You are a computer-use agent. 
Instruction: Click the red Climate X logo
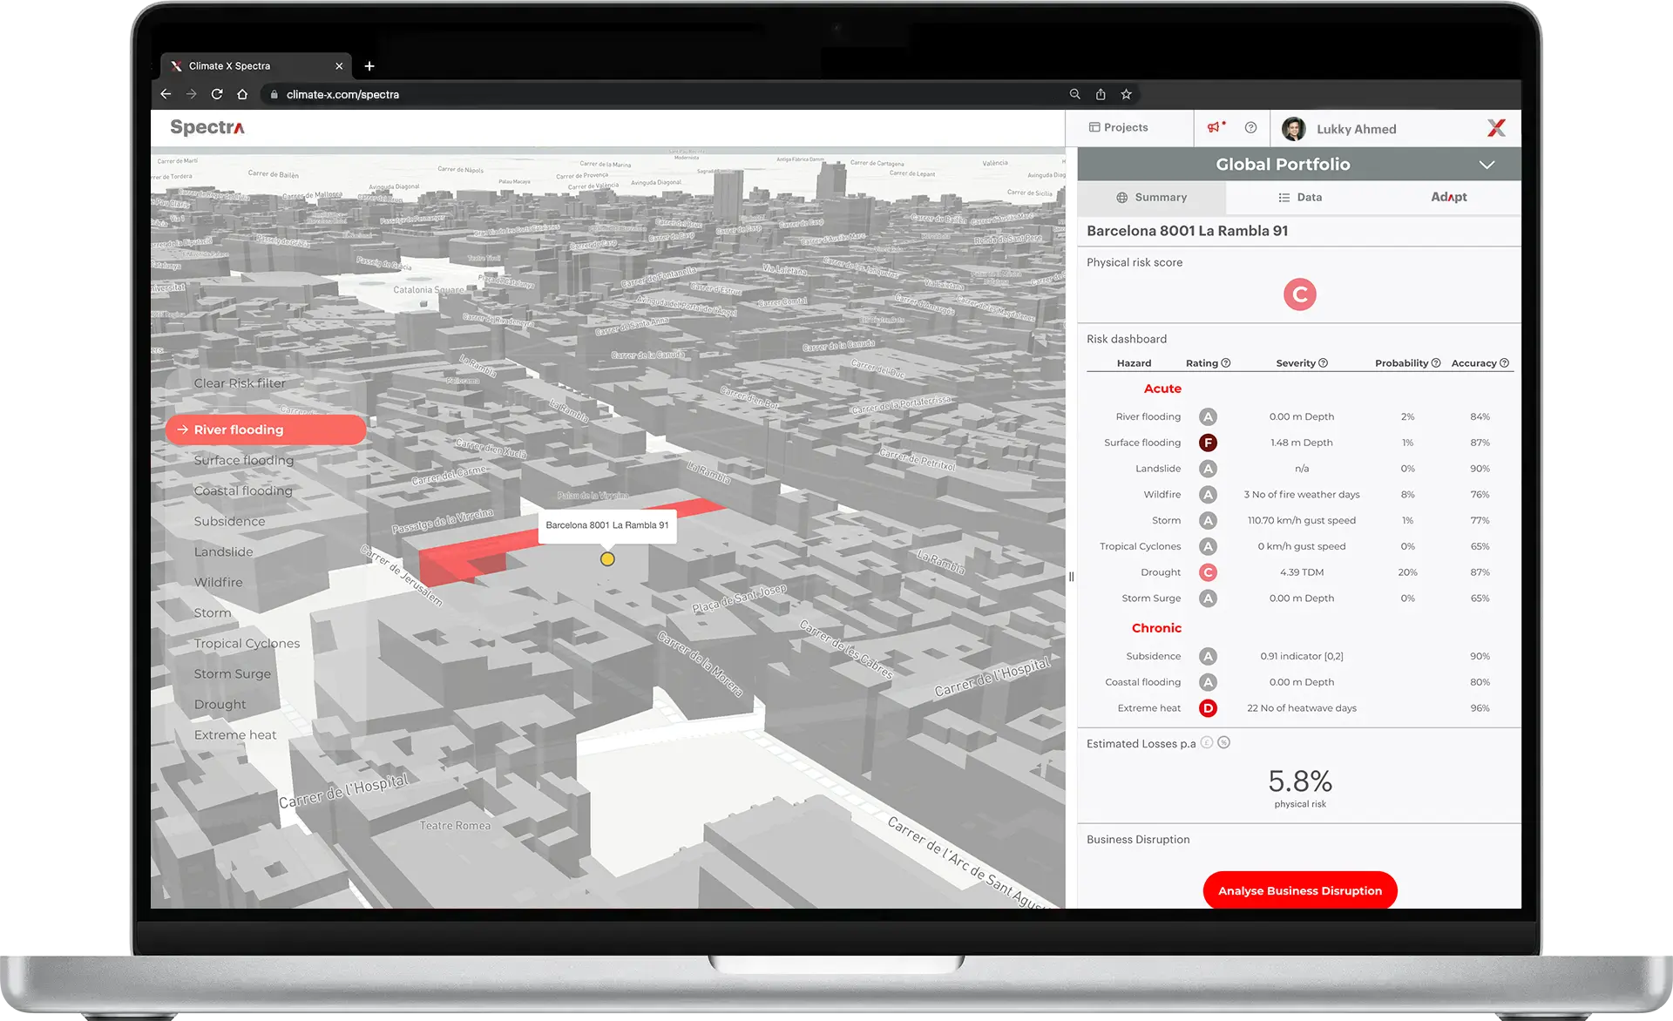(1496, 128)
